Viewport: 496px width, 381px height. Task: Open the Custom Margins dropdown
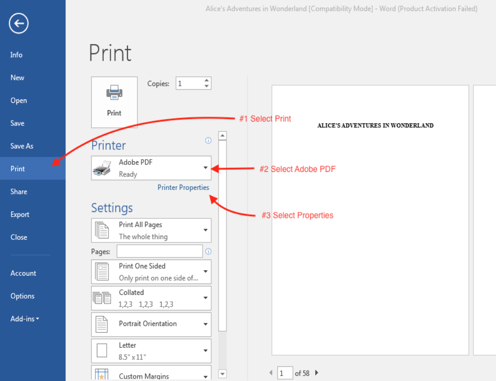coord(205,377)
